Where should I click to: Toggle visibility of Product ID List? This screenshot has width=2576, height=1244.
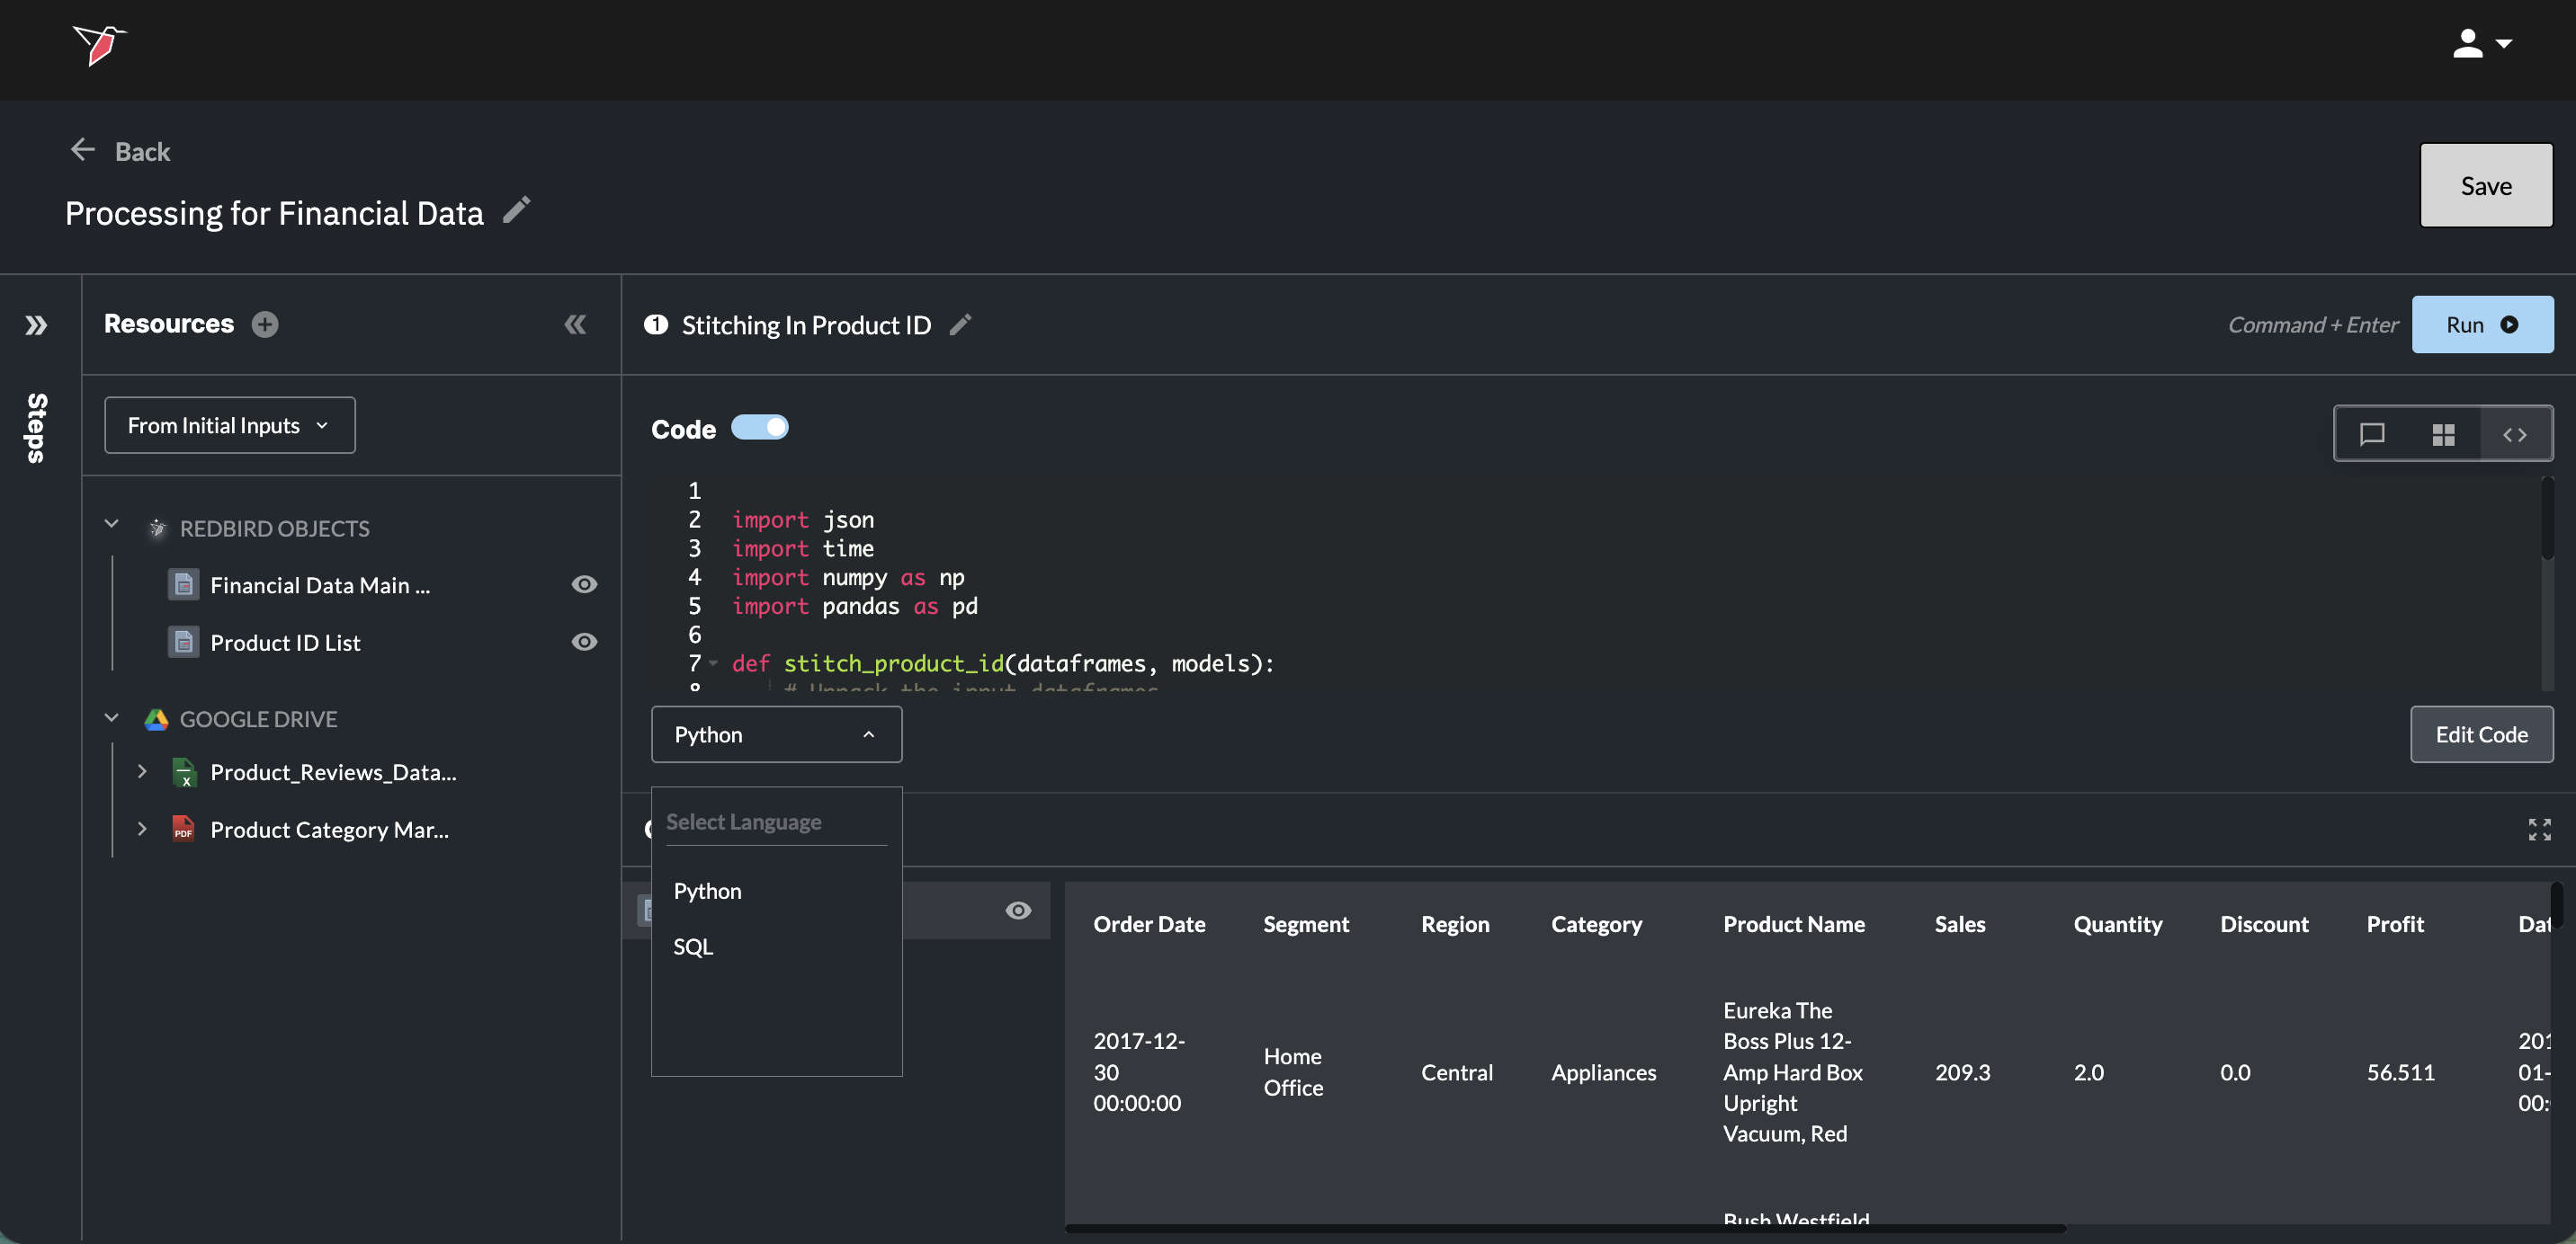pyautogui.click(x=584, y=642)
